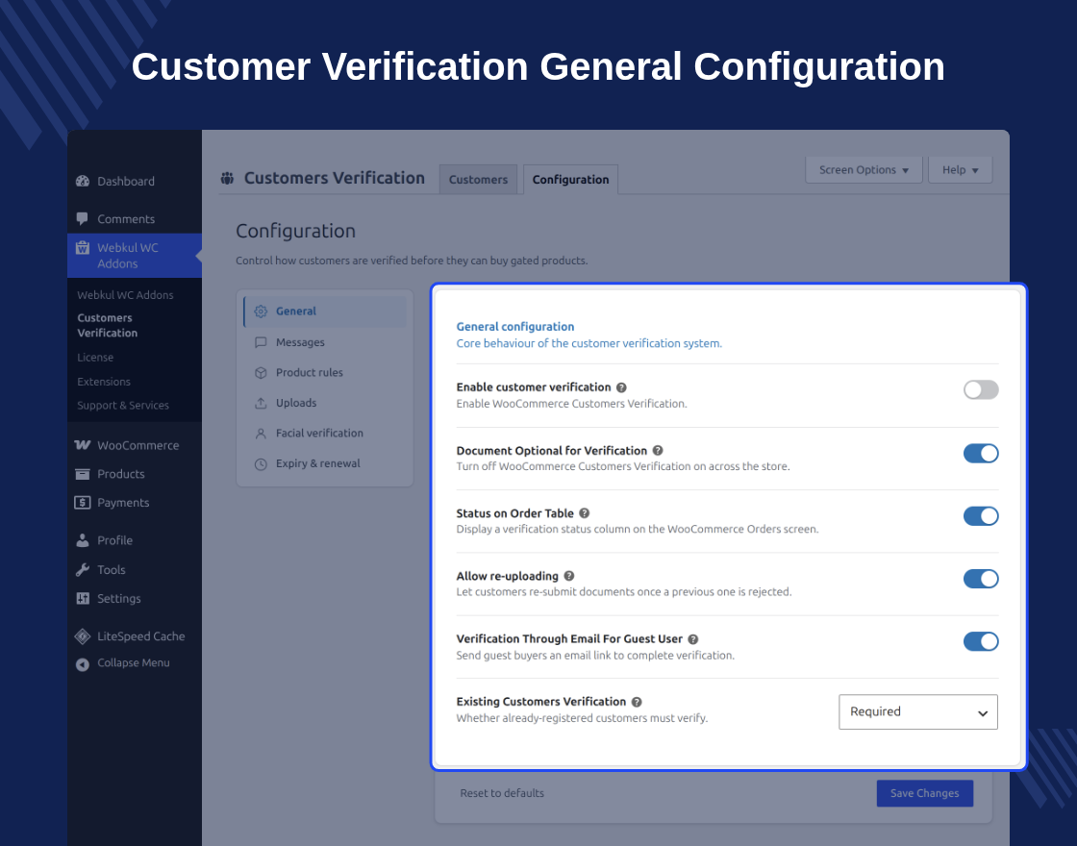
Task: Click the WooCommerce logo icon
Action: [83, 445]
